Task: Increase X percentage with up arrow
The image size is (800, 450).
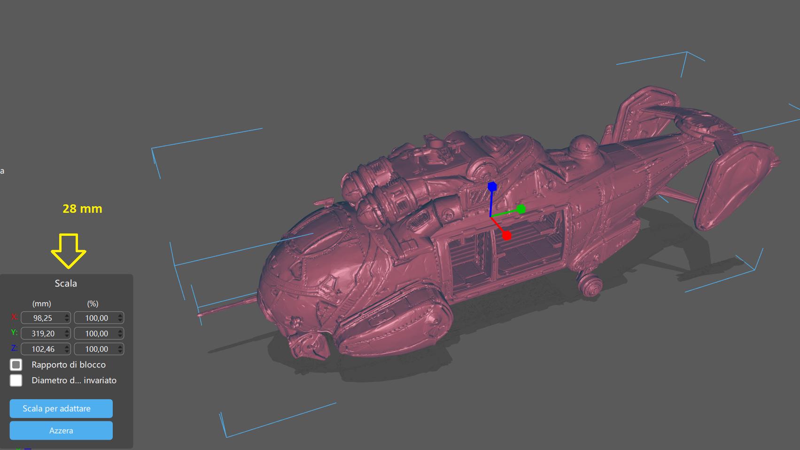Action: coord(121,315)
